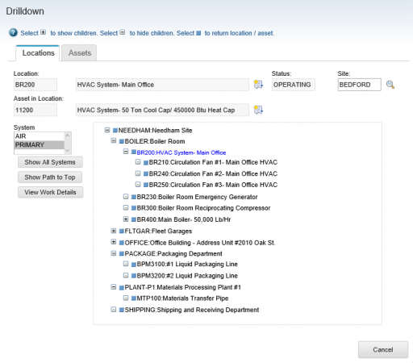Click FLTGAR:Fleet Garages text
413x363 pixels.
coord(158,232)
